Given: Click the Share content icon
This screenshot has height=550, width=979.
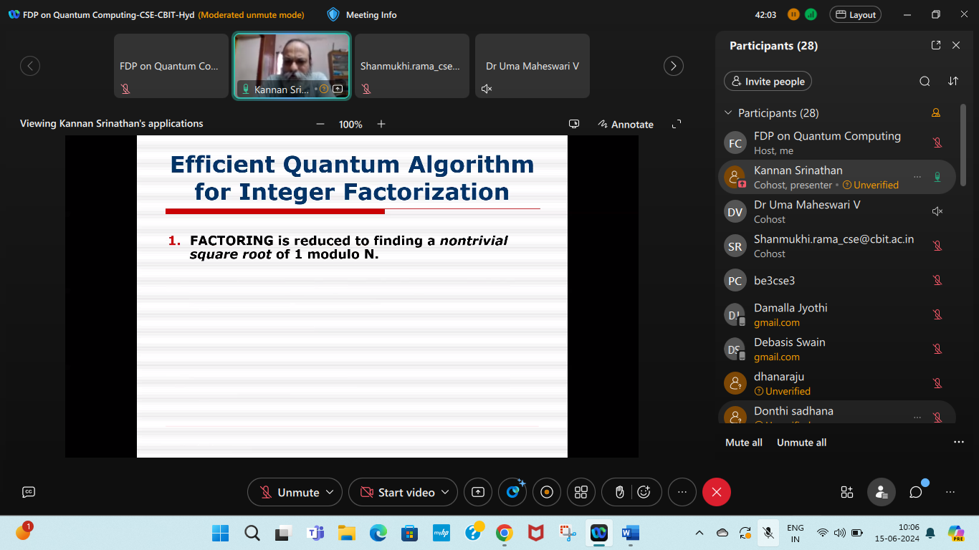Looking at the screenshot, I should pos(478,492).
